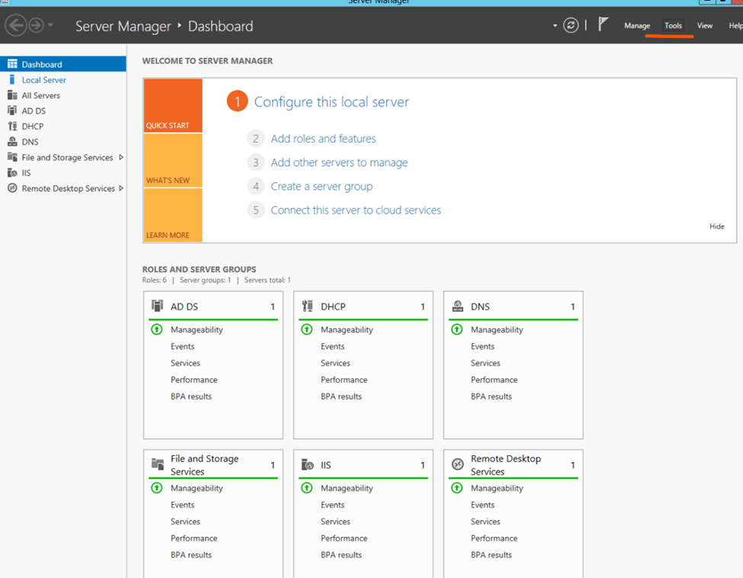This screenshot has width=743, height=578.
Task: Click the refresh icon in the header
Action: [x=571, y=26]
